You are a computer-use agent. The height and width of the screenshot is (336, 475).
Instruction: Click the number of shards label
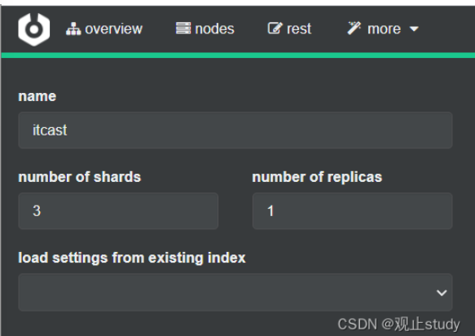(x=79, y=177)
